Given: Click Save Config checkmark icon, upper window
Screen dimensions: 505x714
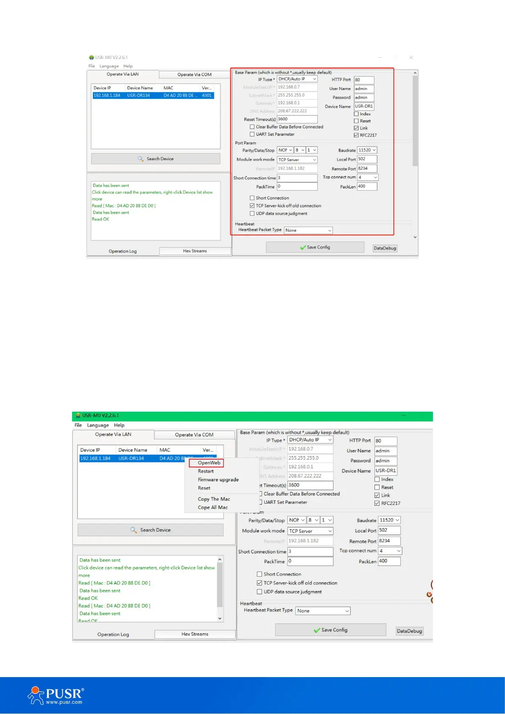Looking at the screenshot, I should [x=303, y=247].
